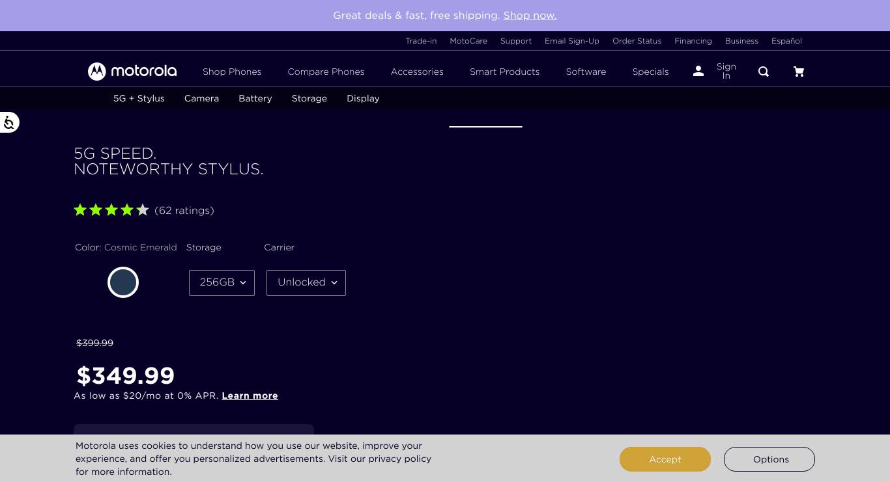The height and width of the screenshot is (482, 890).
Task: Open the Learn more financing link
Action: point(250,395)
